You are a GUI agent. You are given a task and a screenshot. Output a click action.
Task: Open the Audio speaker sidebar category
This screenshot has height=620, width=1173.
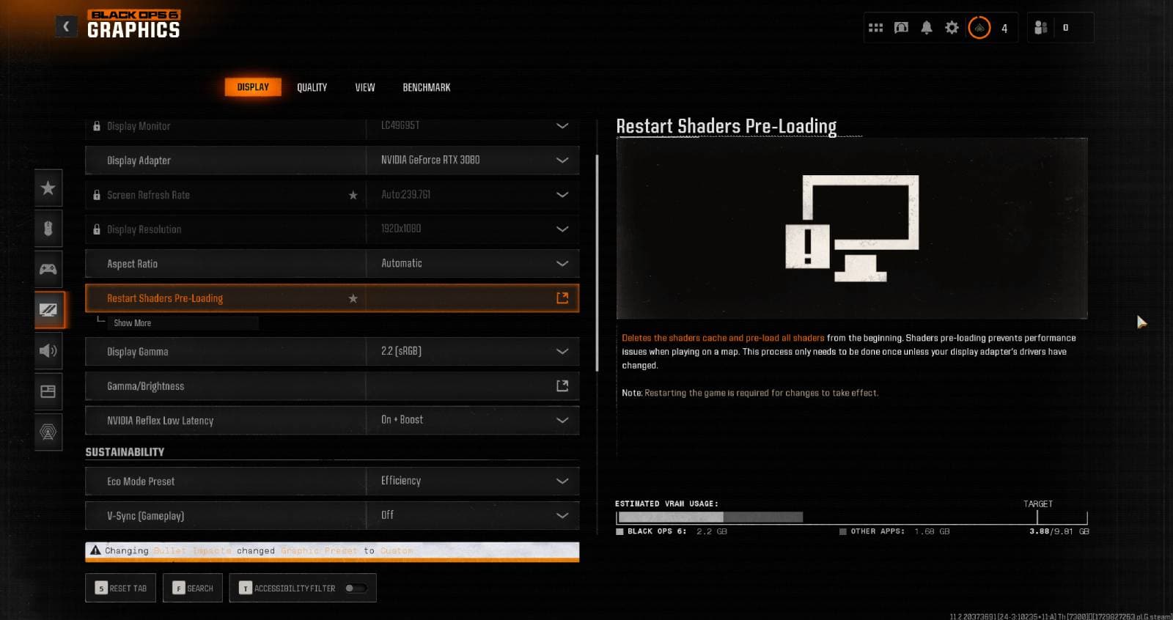(48, 350)
